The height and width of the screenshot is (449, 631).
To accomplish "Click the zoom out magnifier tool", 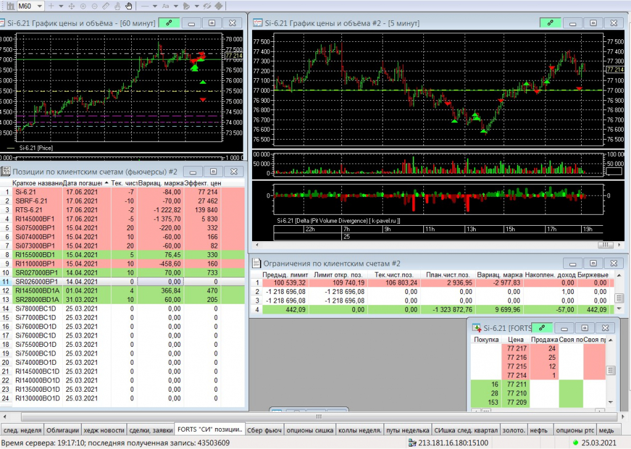I will (x=94, y=6).
